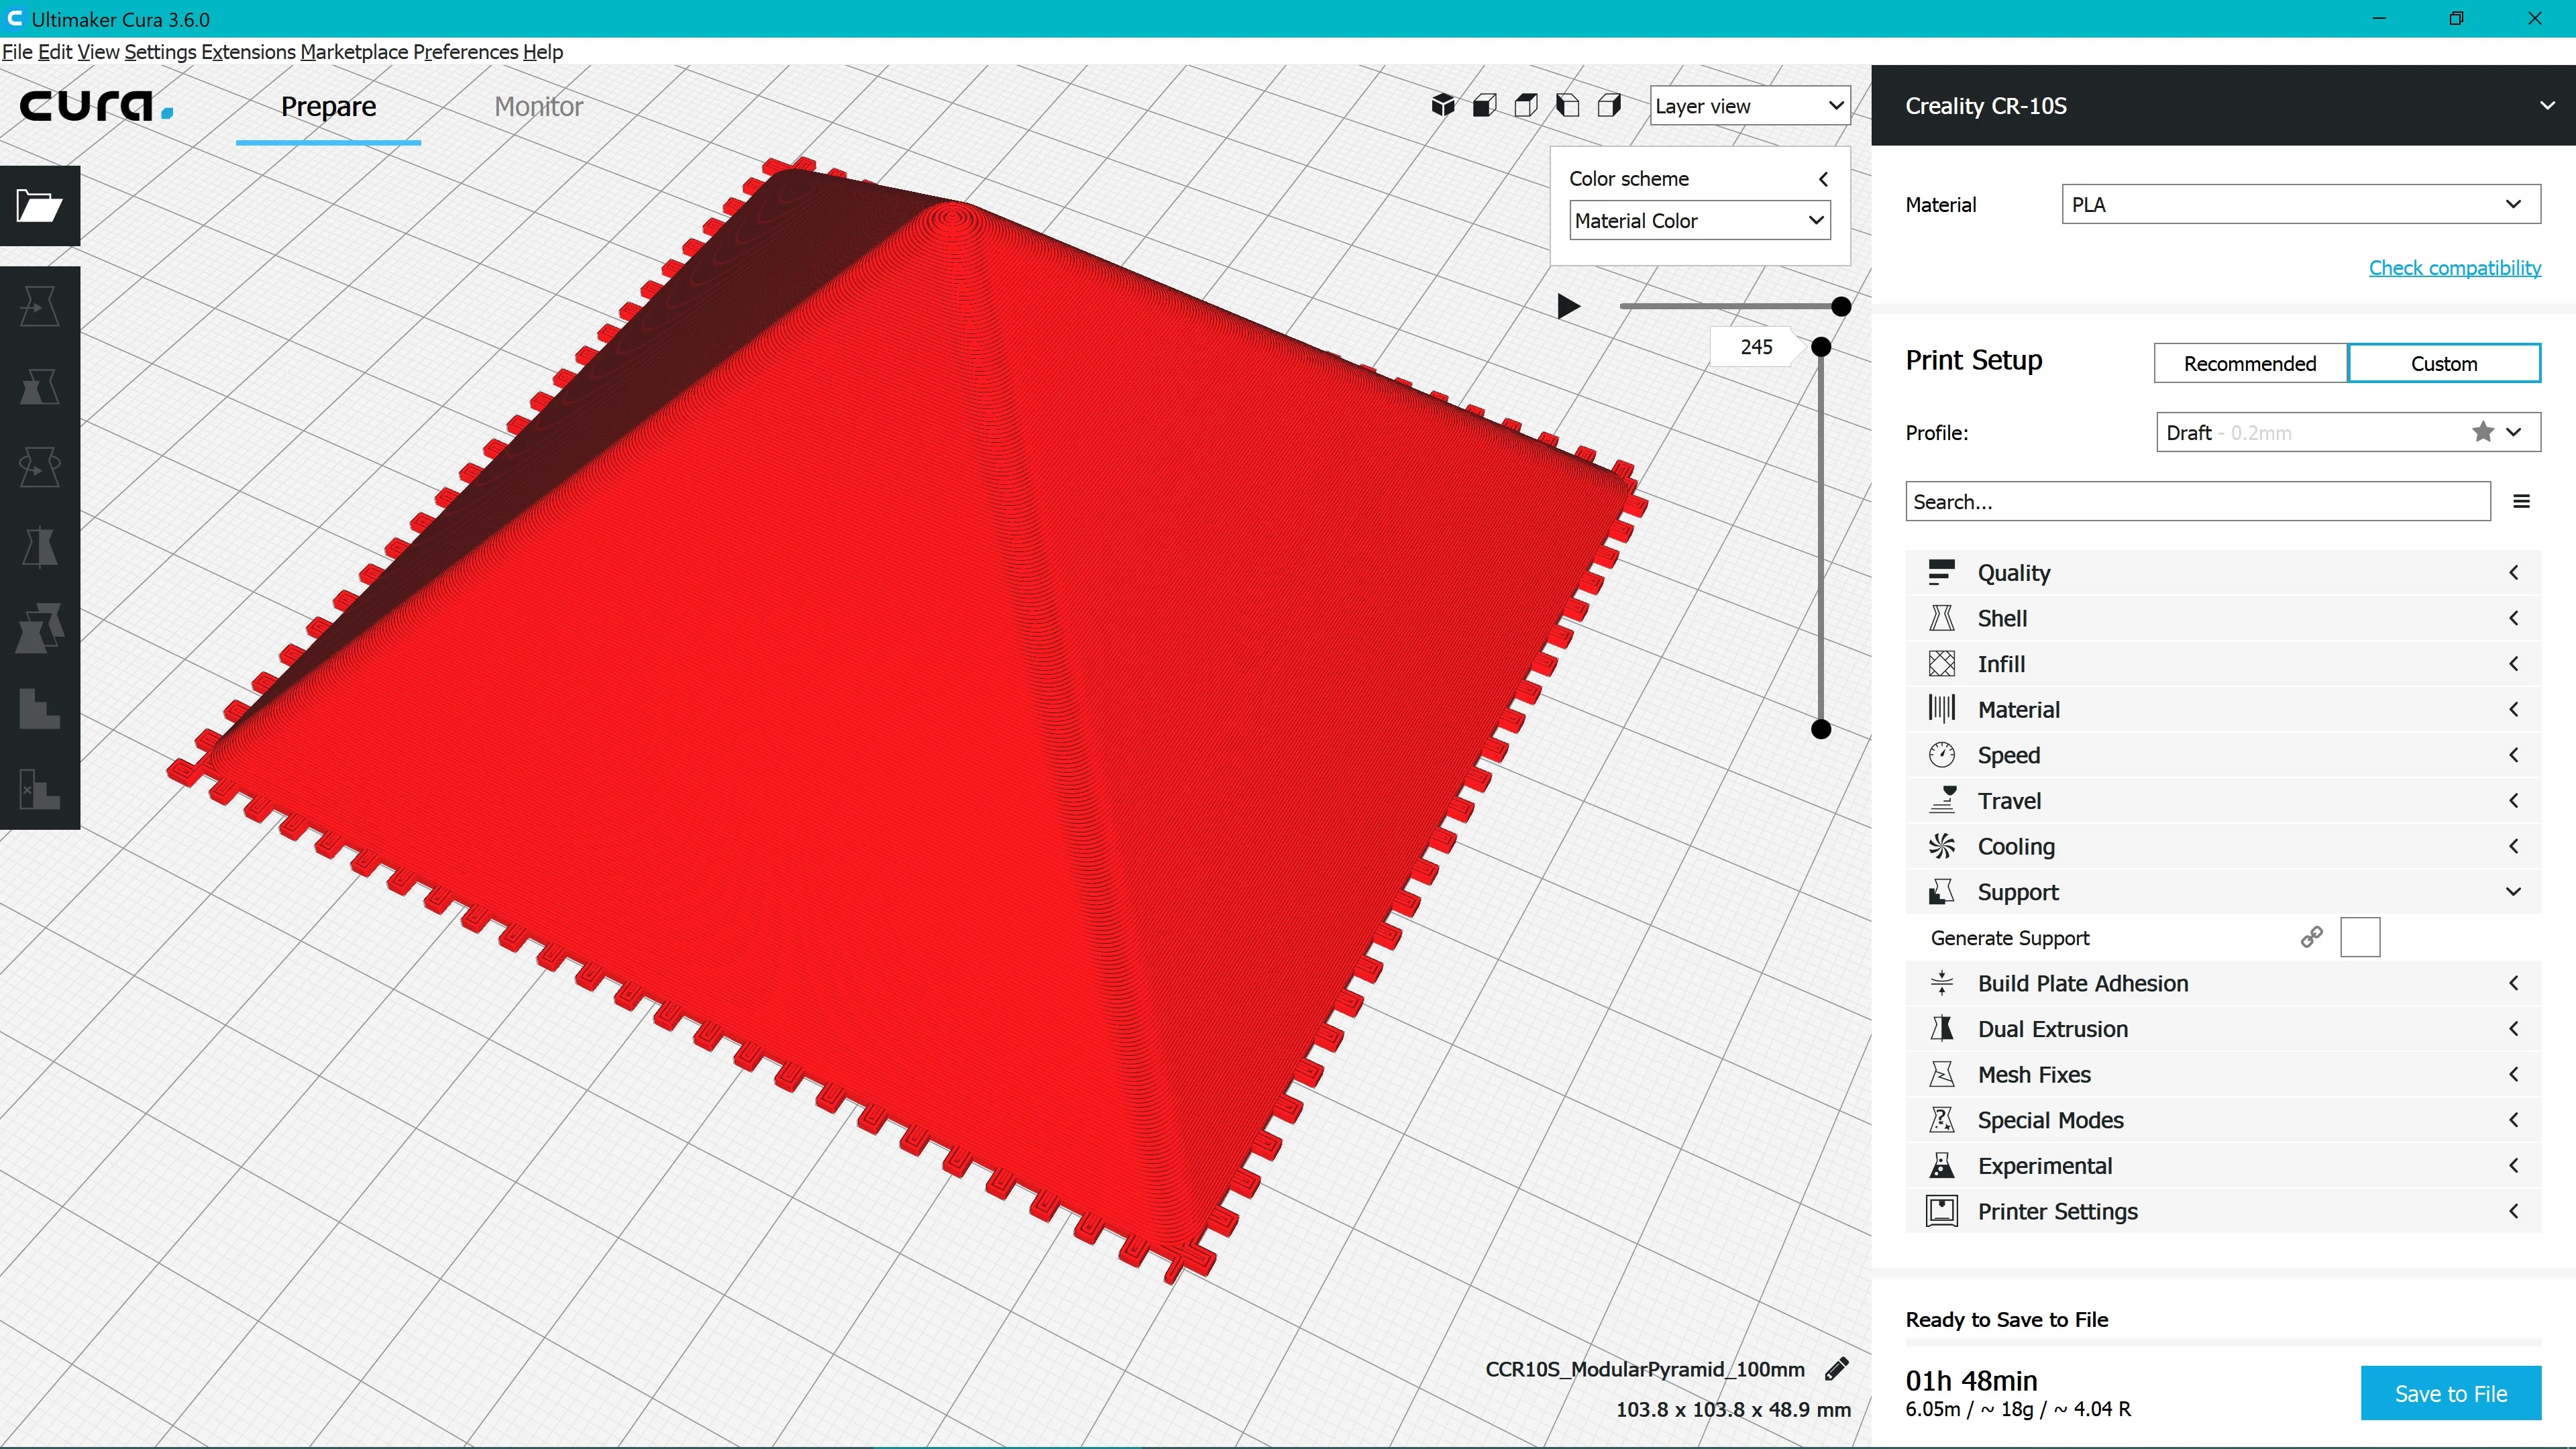Switch to the Monitor tab
The width and height of the screenshot is (2576, 1449).
click(538, 107)
